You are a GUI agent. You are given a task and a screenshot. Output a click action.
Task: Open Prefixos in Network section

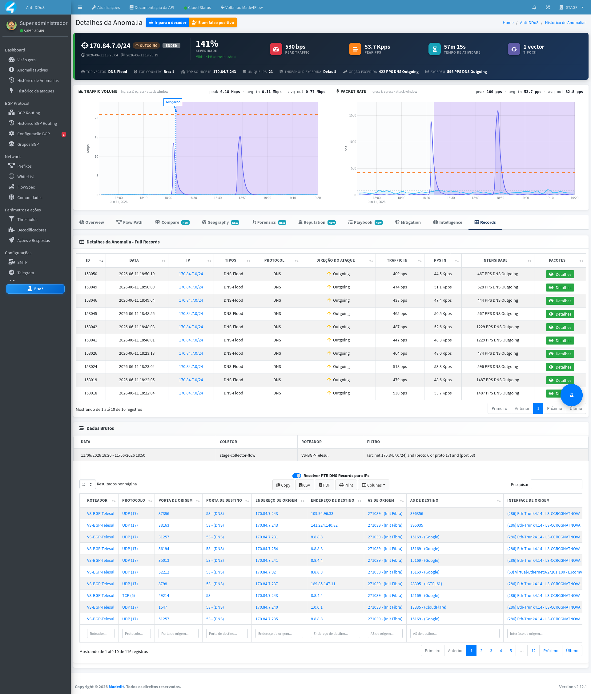(x=24, y=166)
